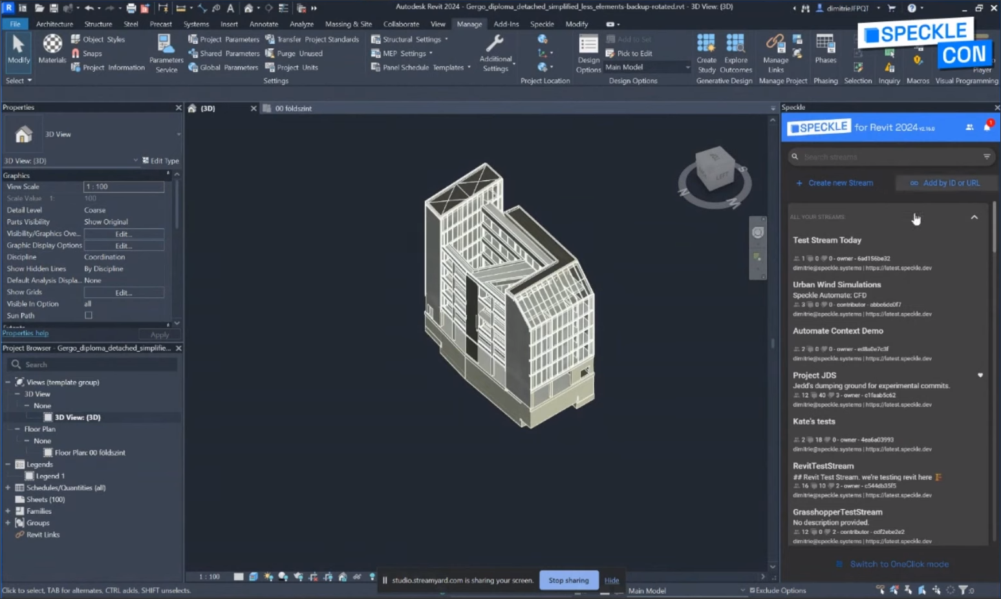Switch to 00 foldszint view tab
Image resolution: width=1001 pixels, height=599 pixels.
293,109
